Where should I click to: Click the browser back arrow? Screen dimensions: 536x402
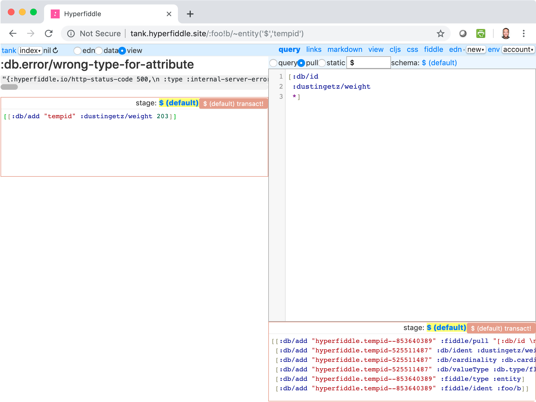point(13,34)
